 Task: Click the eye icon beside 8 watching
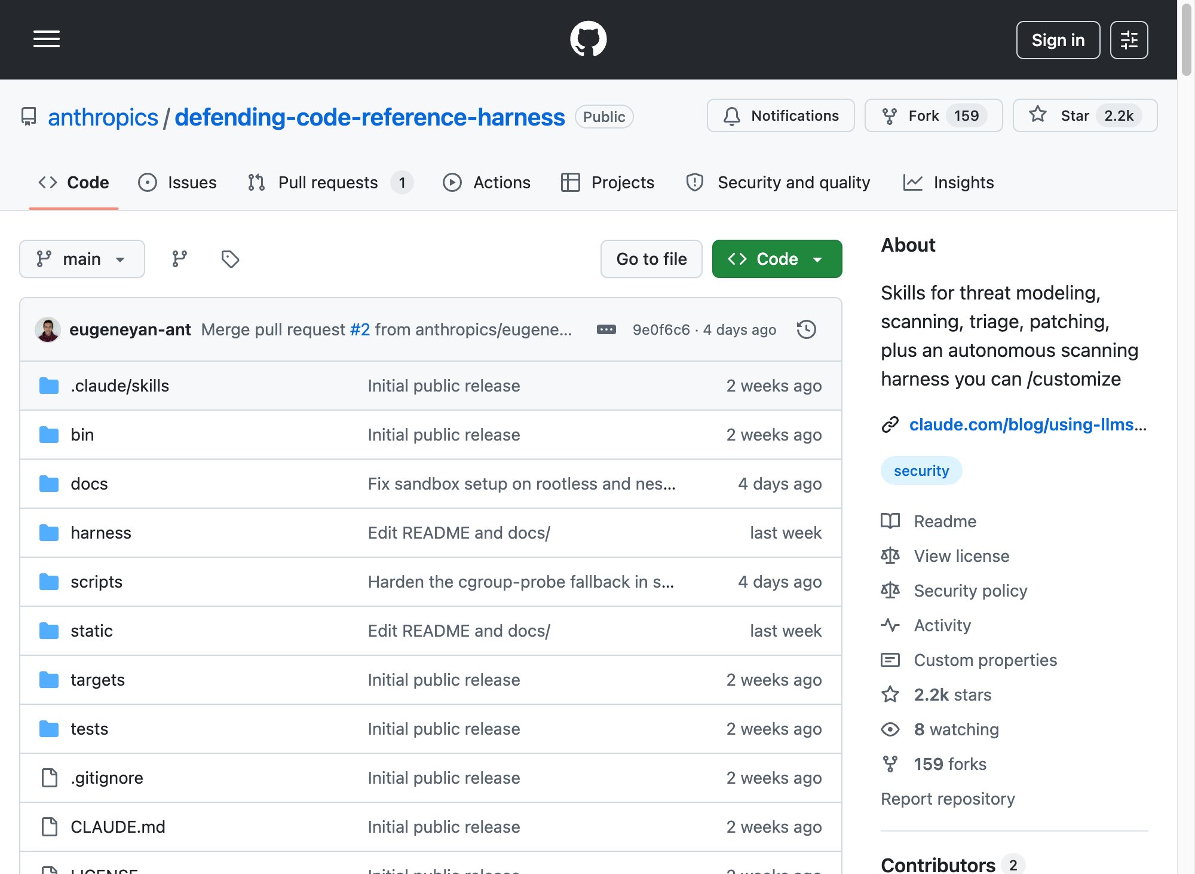[890, 729]
